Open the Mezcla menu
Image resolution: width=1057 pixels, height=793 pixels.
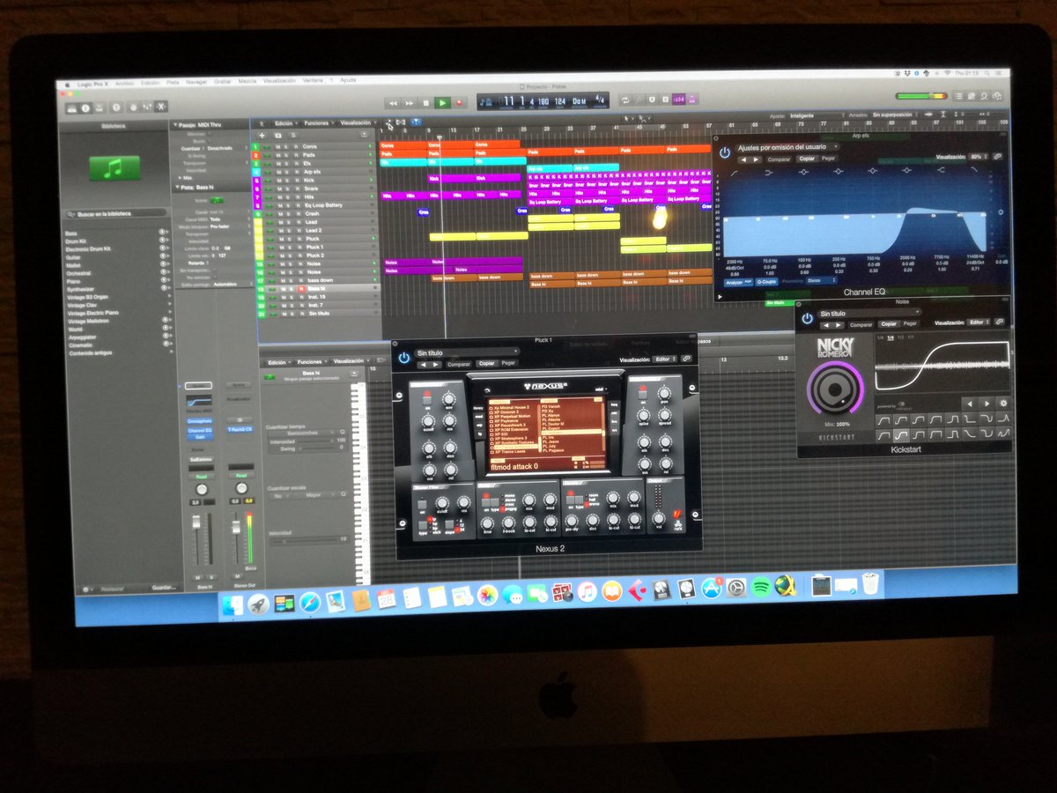tap(248, 81)
